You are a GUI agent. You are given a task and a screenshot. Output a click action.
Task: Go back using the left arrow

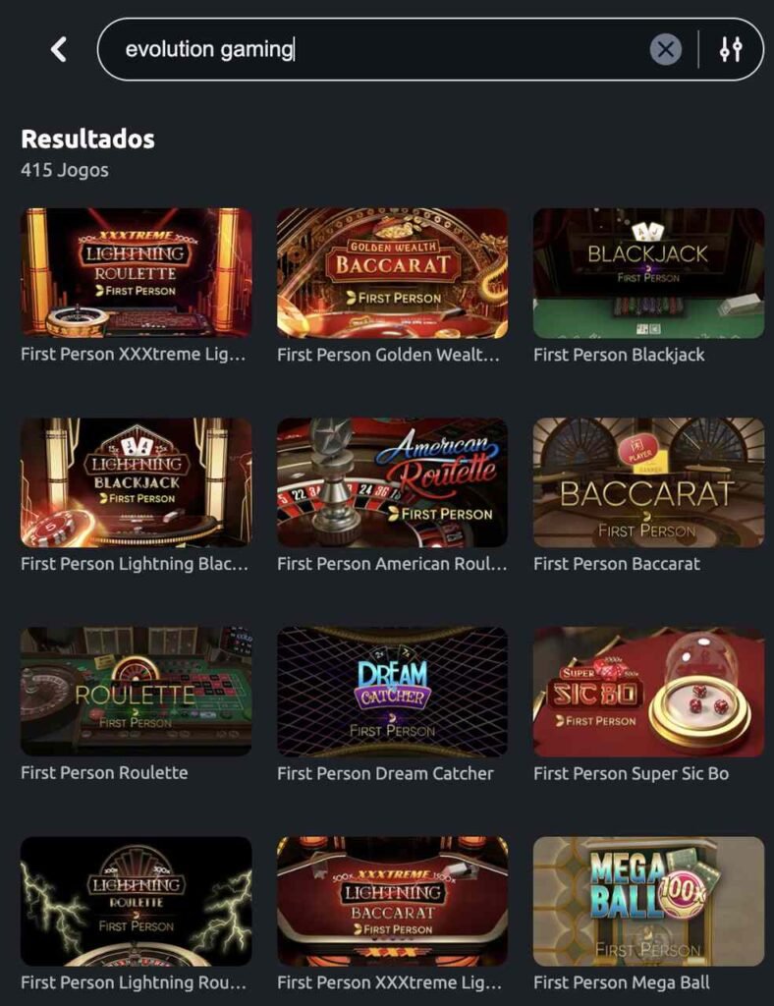59,49
